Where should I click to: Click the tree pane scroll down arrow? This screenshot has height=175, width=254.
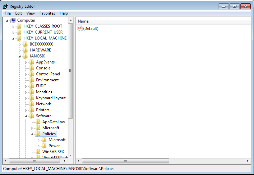(71, 155)
